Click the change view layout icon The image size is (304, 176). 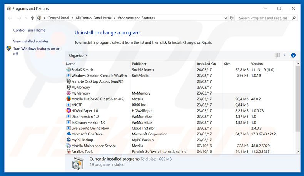[x=277, y=55]
